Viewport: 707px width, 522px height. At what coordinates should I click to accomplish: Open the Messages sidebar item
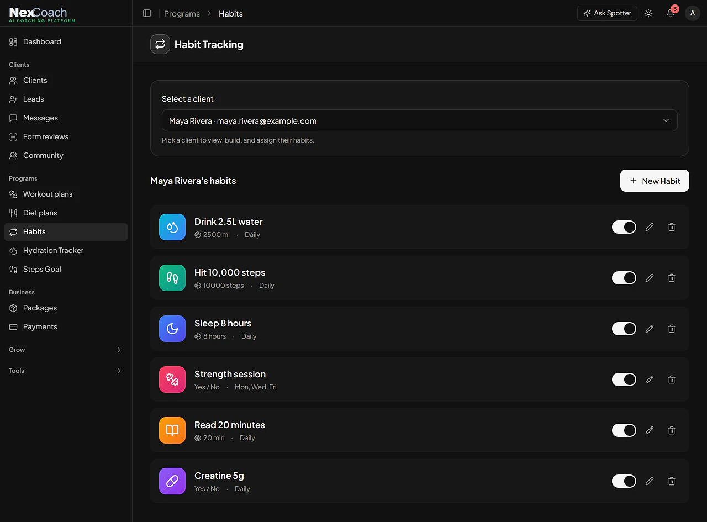[66, 118]
